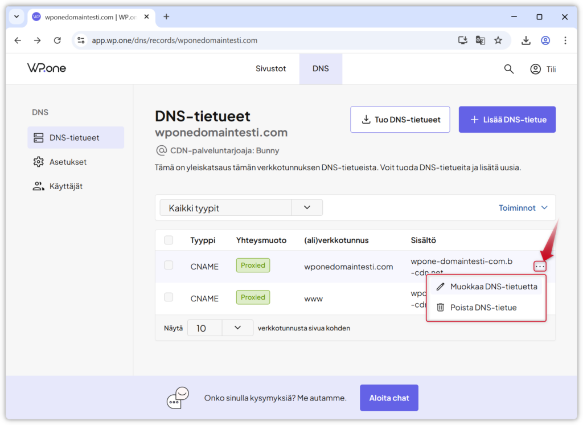Open the rows per page dropdown showing 10

click(x=237, y=328)
